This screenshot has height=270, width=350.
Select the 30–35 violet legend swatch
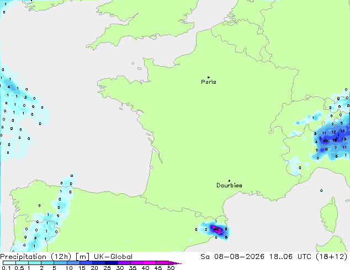point(124,263)
